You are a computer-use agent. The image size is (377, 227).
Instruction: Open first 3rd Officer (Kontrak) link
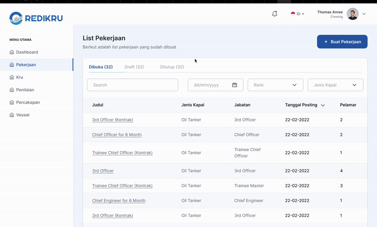113,120
